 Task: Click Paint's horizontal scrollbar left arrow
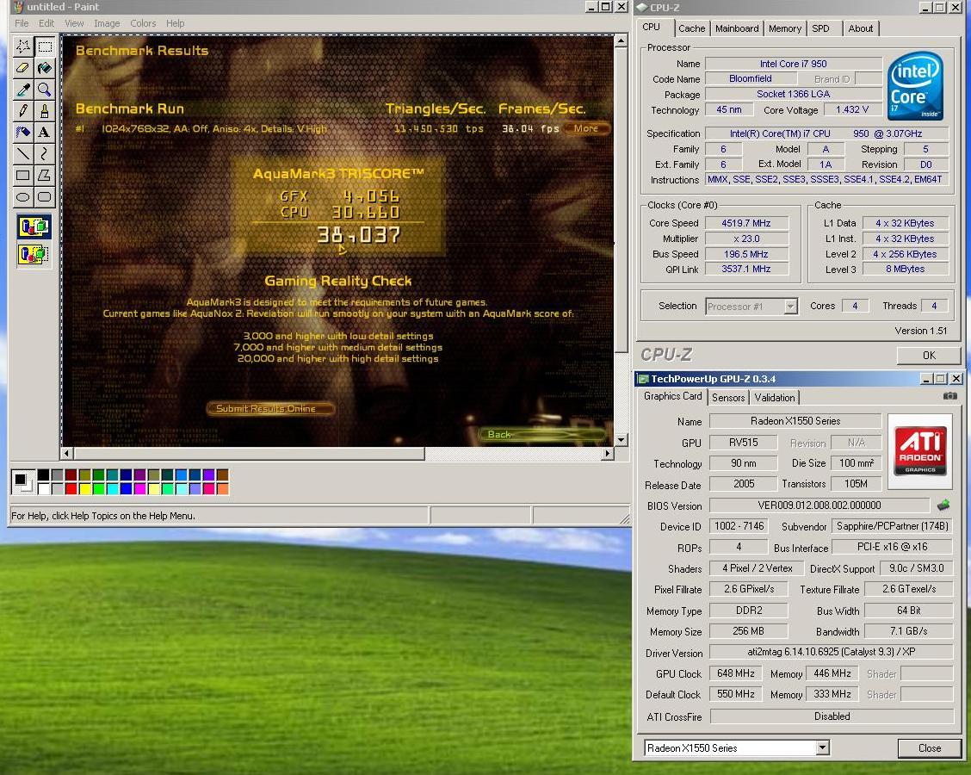click(x=67, y=454)
